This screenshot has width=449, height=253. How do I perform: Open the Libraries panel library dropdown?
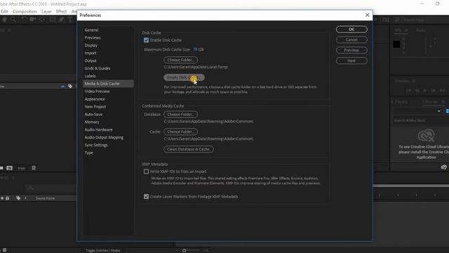439,111
